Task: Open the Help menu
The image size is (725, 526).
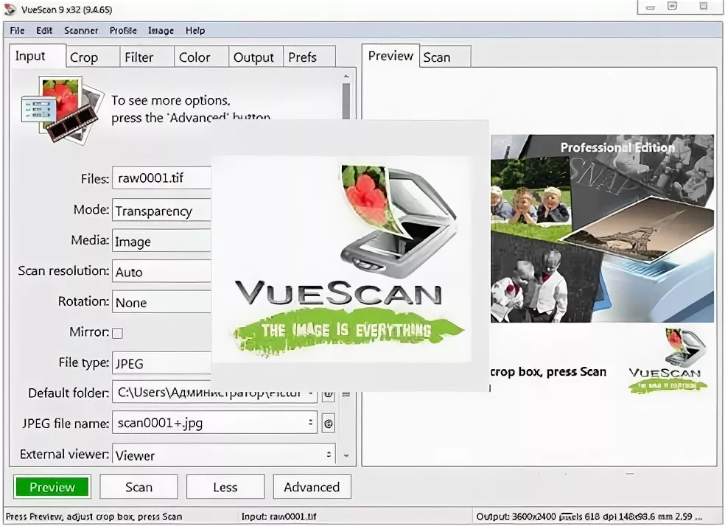Action: (195, 30)
